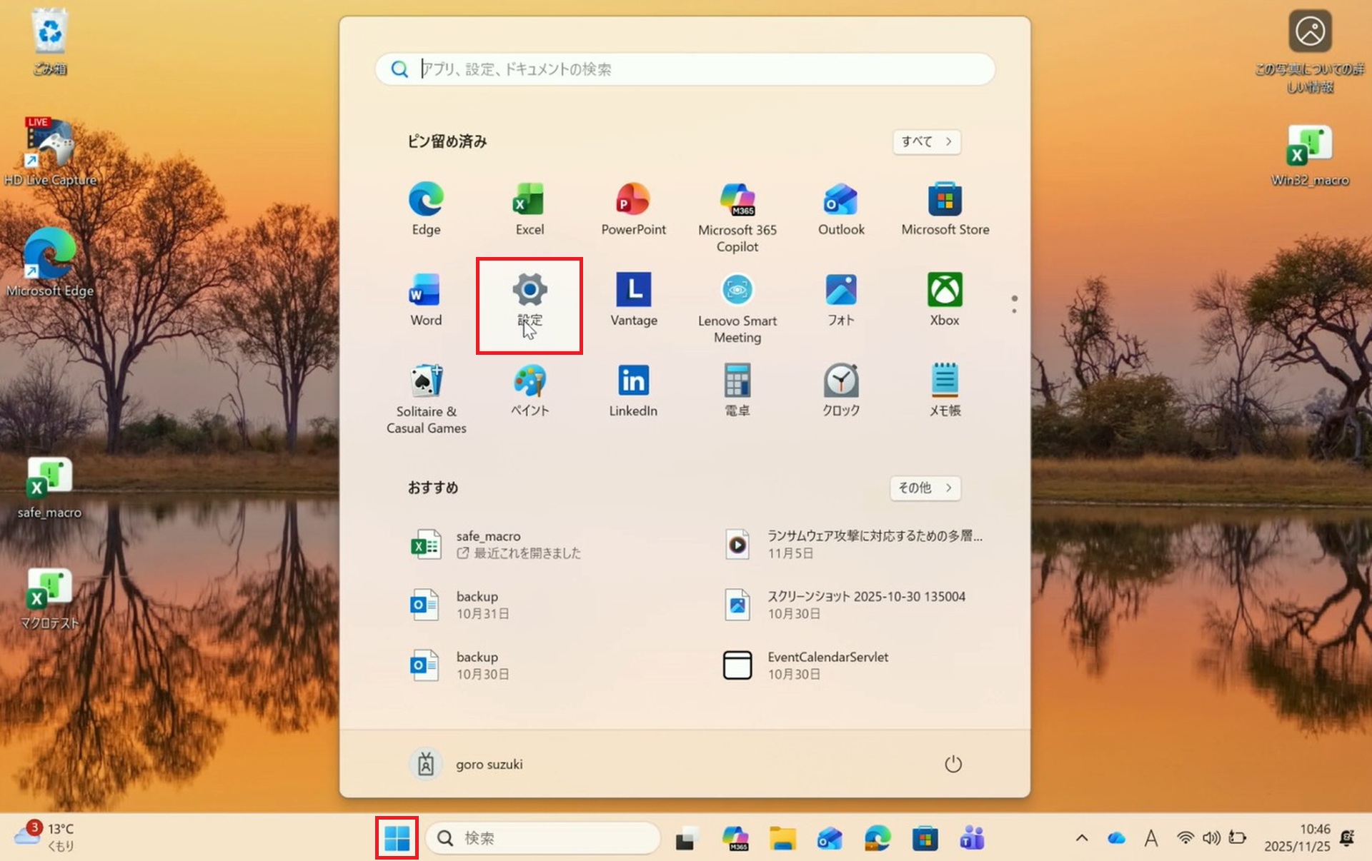Open the power options button
The height and width of the screenshot is (861, 1372).
pyautogui.click(x=954, y=763)
